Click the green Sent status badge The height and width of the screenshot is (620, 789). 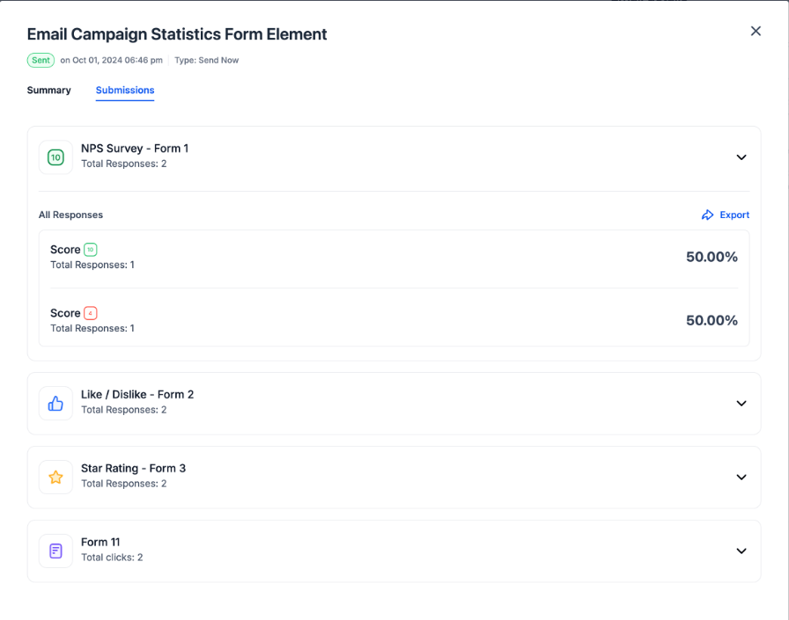coord(41,61)
